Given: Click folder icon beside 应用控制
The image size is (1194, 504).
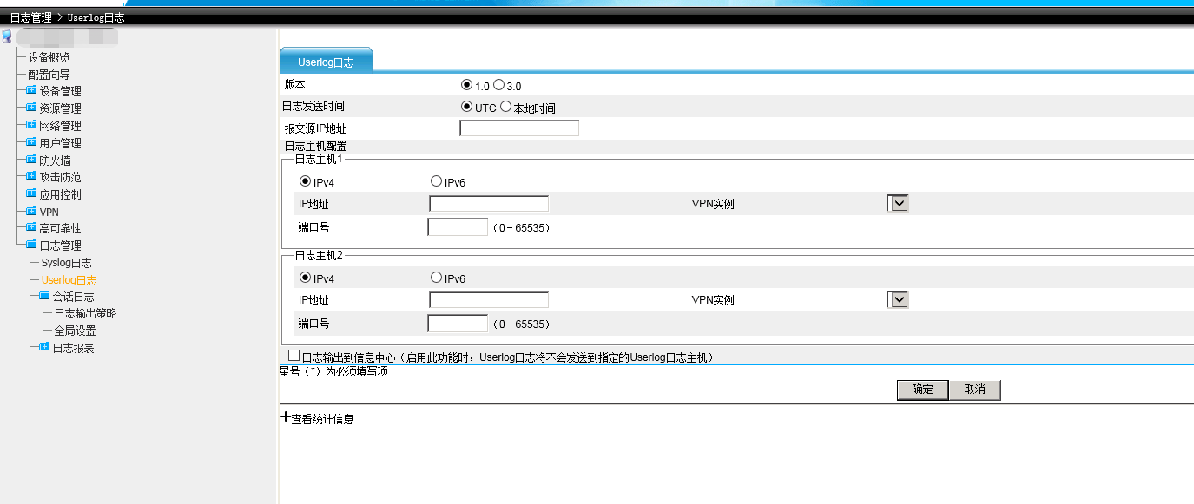Looking at the screenshot, I should click(31, 193).
